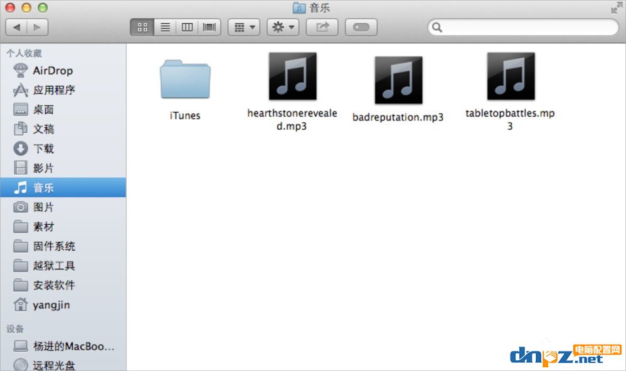This screenshot has height=371, width=626.
Task: Open 下载 in the sidebar
Action: point(63,149)
